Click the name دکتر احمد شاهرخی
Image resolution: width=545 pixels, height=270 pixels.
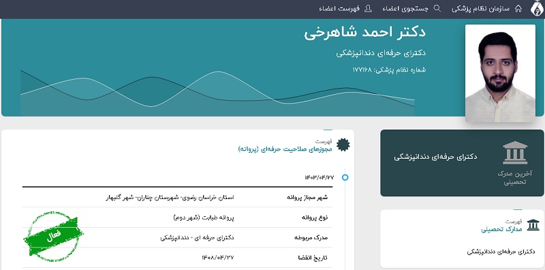(365, 33)
